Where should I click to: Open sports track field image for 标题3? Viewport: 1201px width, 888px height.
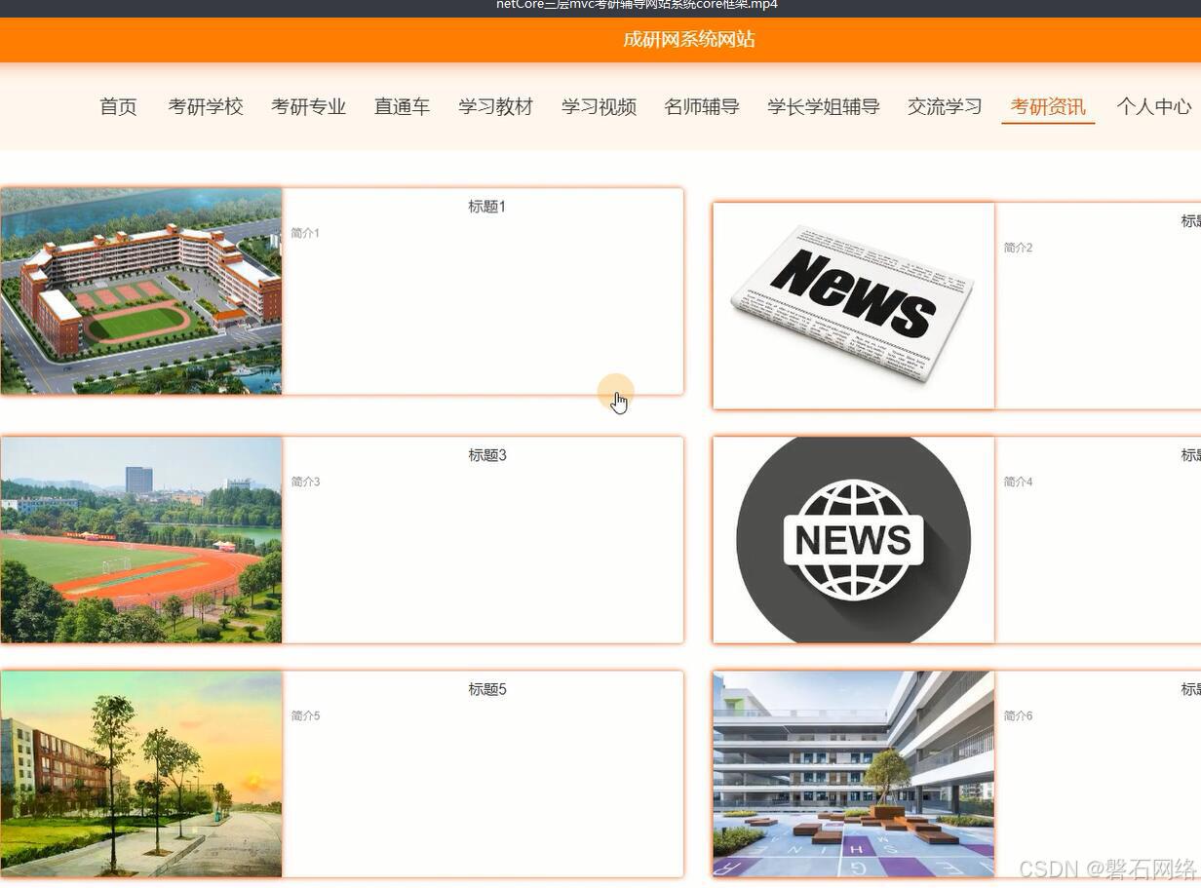141,540
